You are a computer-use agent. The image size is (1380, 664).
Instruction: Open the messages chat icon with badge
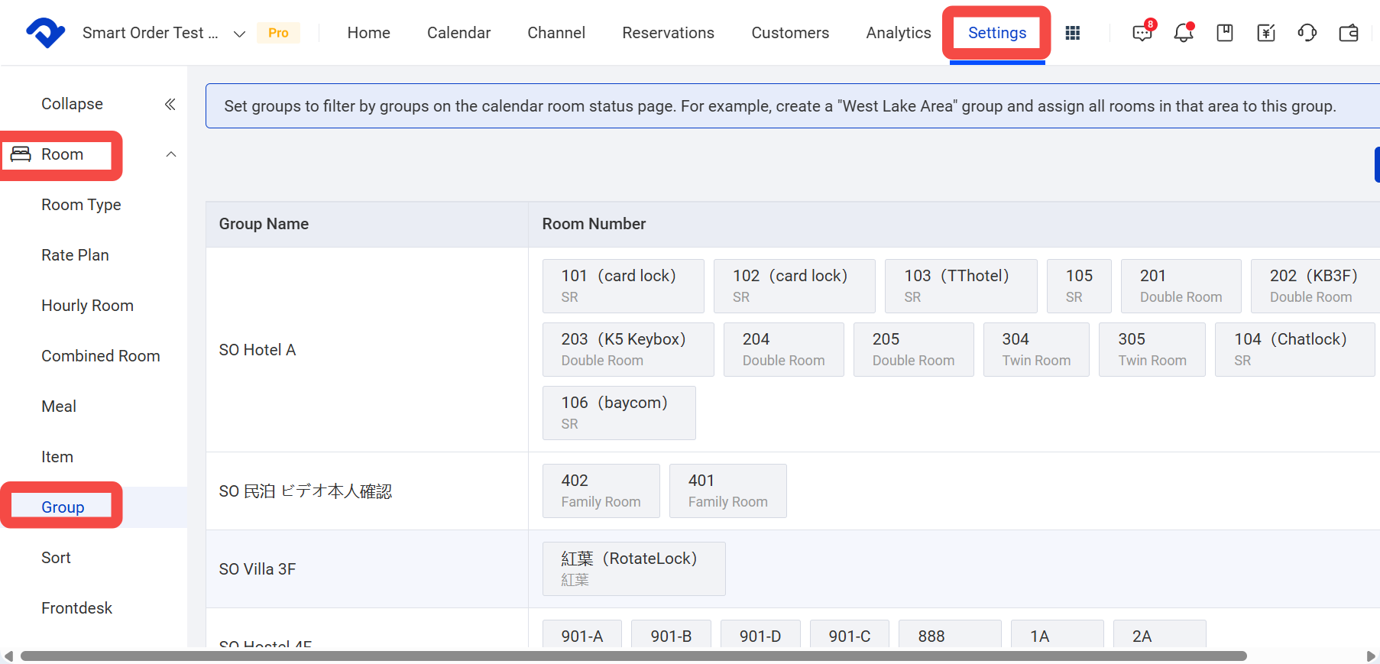(x=1143, y=32)
